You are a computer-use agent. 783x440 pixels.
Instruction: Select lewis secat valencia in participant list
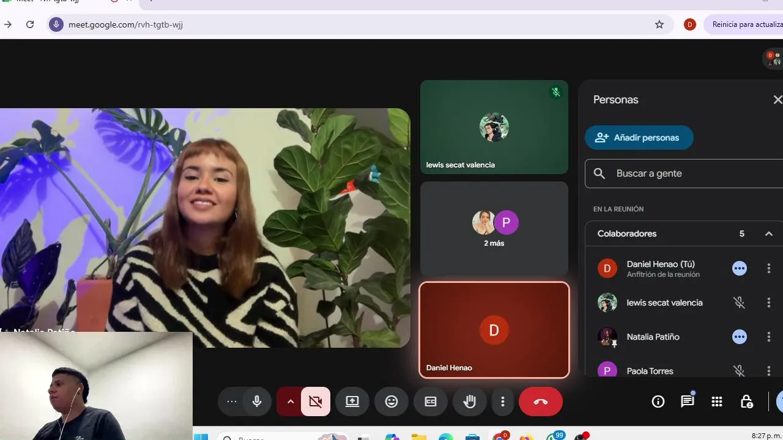point(684,302)
